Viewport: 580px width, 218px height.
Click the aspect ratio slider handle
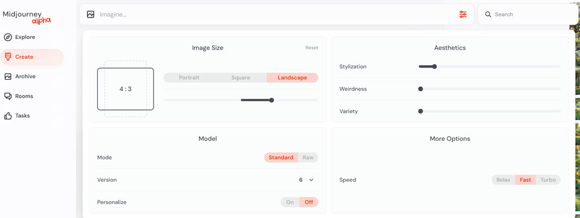pyautogui.click(x=271, y=100)
